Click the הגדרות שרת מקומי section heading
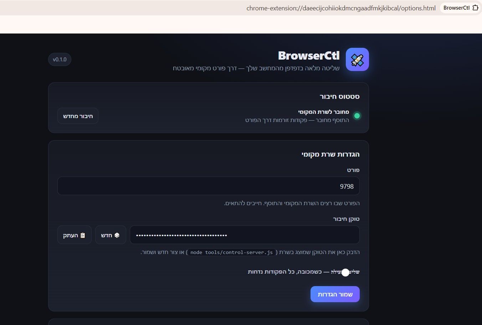The width and height of the screenshot is (482, 325). (x=330, y=154)
